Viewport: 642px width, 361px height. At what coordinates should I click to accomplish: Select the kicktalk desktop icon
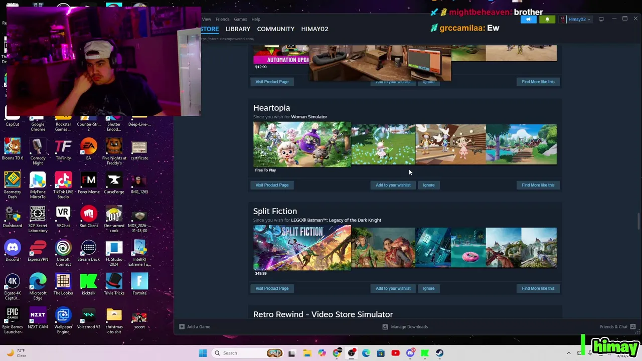89,284
